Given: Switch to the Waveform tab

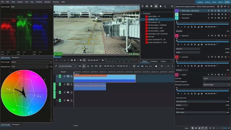Looking at the screenshot, I should (15, 57).
